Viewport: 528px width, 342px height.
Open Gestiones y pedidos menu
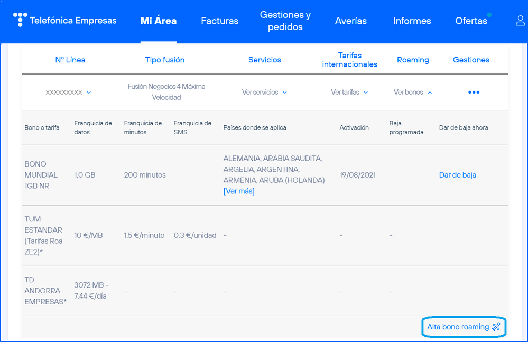(x=285, y=21)
